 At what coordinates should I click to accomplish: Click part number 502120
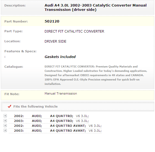coord(52,21)
